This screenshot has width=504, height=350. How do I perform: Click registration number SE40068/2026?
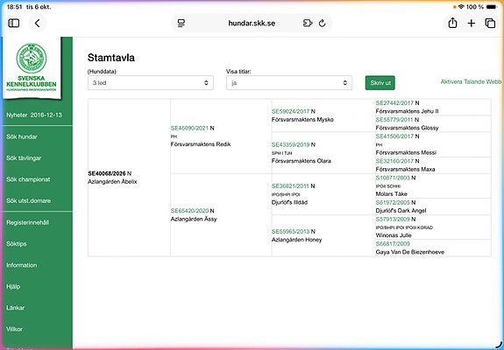coord(107,173)
